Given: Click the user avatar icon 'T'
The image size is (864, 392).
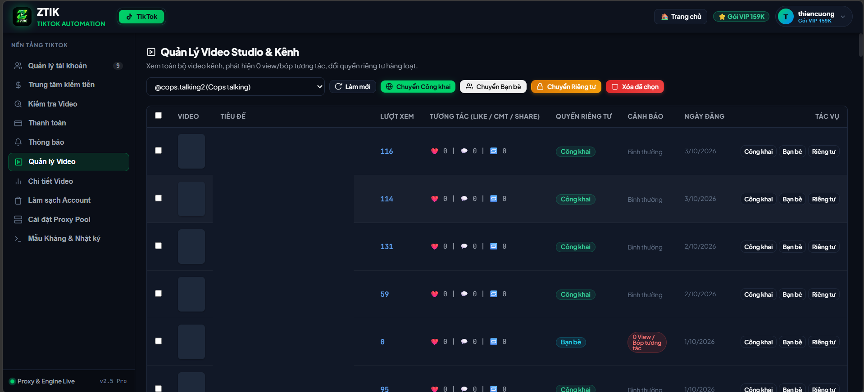Looking at the screenshot, I should pyautogui.click(x=786, y=17).
